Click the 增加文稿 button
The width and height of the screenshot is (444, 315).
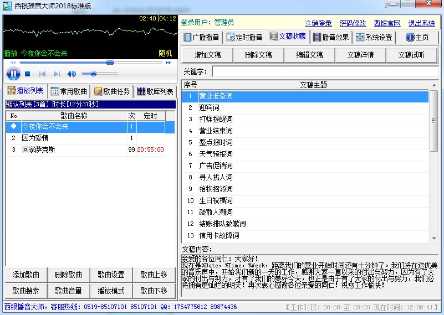pyautogui.click(x=207, y=55)
